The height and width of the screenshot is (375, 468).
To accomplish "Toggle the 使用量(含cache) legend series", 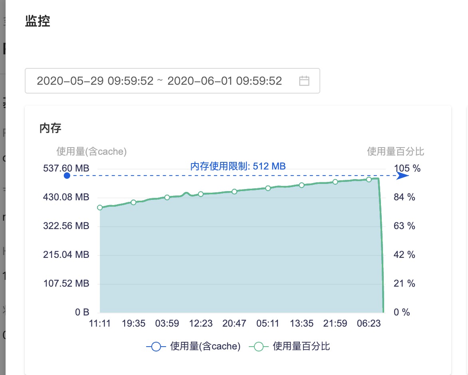I will [x=194, y=347].
